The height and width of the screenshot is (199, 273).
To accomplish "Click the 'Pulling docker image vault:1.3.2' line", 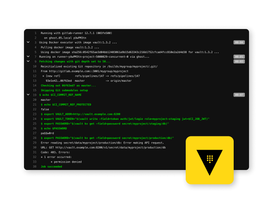I will click(69, 47).
